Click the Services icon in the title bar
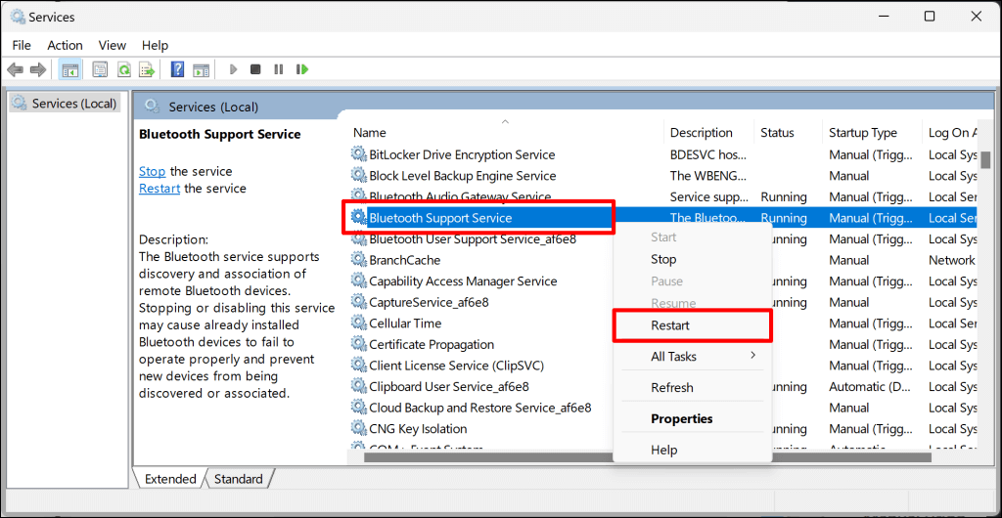The image size is (1002, 518). coord(19,18)
